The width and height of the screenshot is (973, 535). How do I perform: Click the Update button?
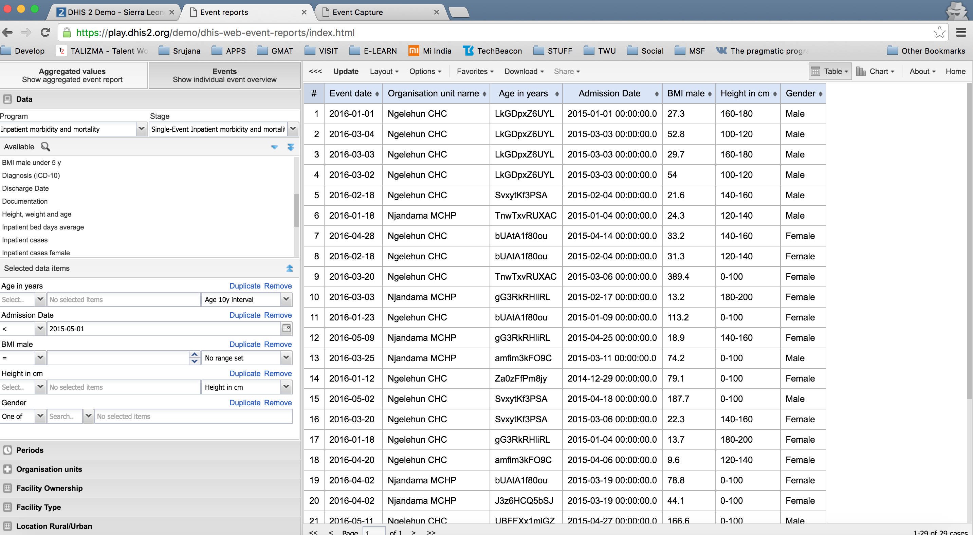(346, 71)
